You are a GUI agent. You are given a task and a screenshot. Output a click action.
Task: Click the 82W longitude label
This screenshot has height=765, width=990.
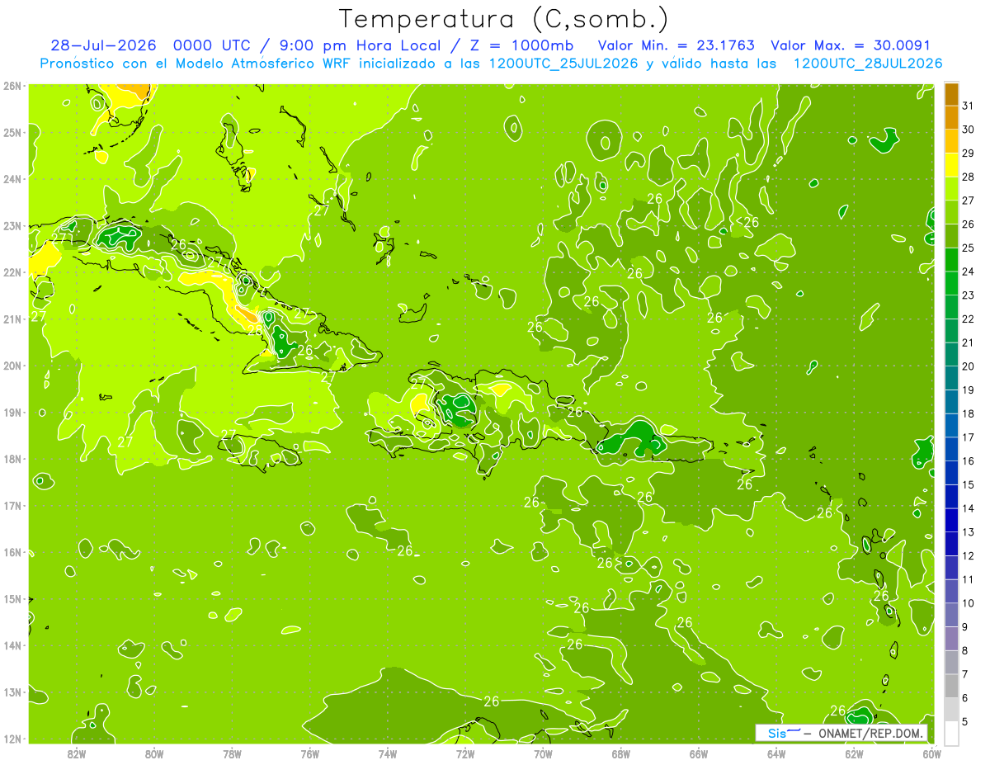click(77, 753)
